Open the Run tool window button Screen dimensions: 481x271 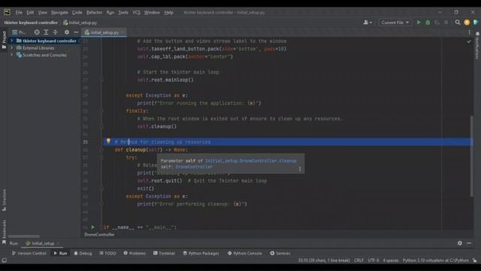tap(60, 253)
